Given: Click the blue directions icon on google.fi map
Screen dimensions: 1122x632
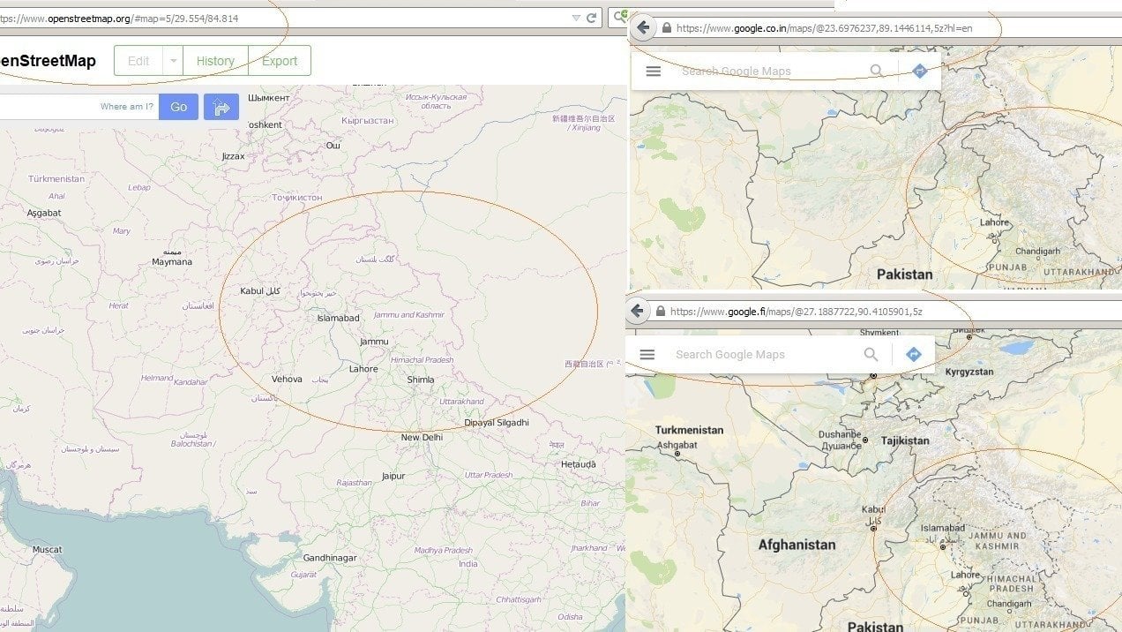Looking at the screenshot, I should 913,353.
